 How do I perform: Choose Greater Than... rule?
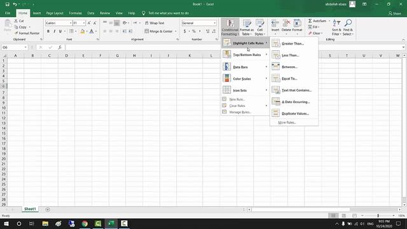pos(294,44)
